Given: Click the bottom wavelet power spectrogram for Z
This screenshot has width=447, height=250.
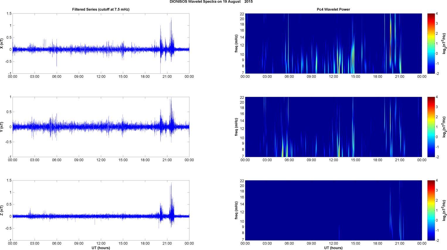Looking at the screenshot, I should tap(333, 210).
